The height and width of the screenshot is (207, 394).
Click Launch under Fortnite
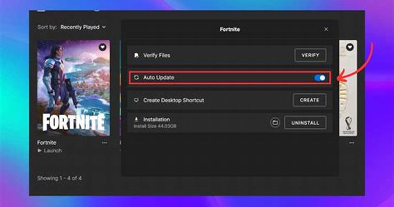50,150
